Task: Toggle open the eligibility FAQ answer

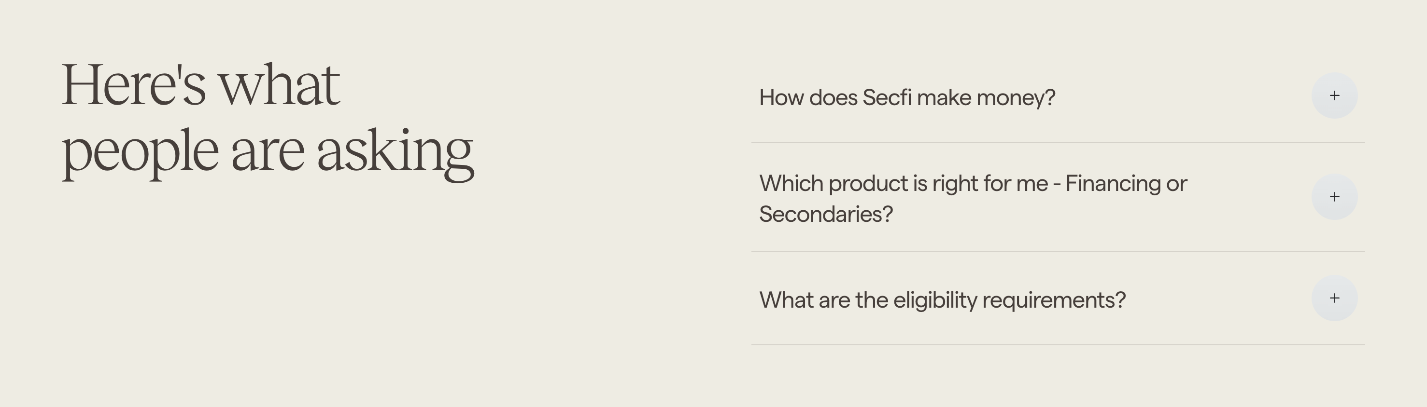Action: click(x=1334, y=298)
